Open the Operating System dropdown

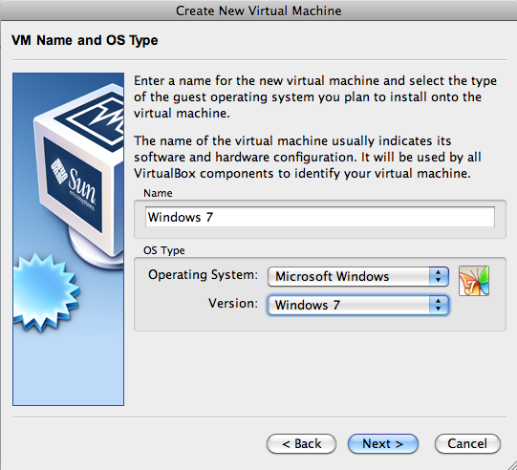pyautogui.click(x=357, y=276)
